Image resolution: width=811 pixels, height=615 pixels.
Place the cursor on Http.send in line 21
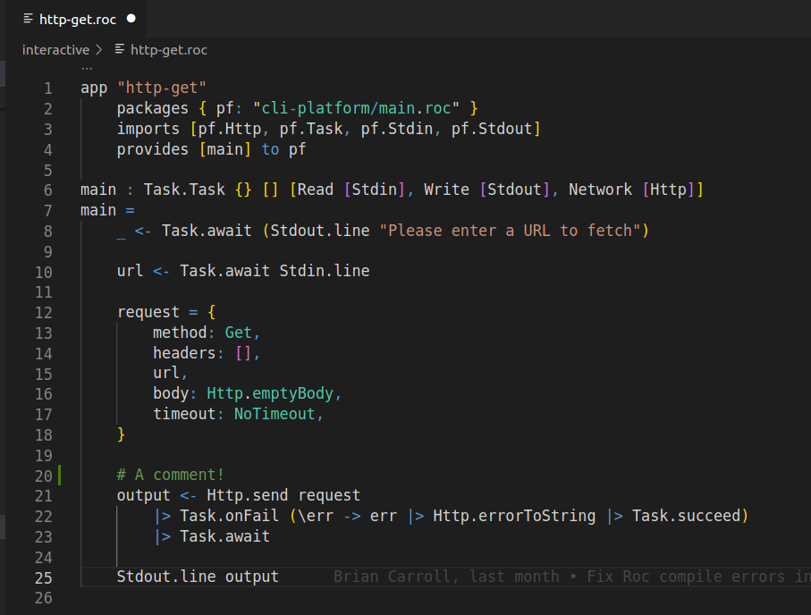tap(239, 494)
